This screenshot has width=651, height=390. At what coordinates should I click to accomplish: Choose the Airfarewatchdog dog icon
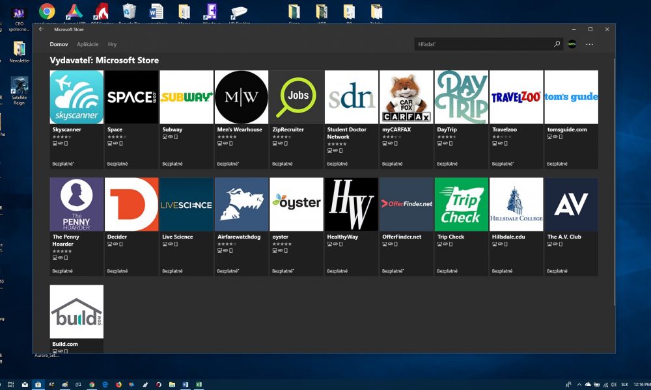pos(242,204)
